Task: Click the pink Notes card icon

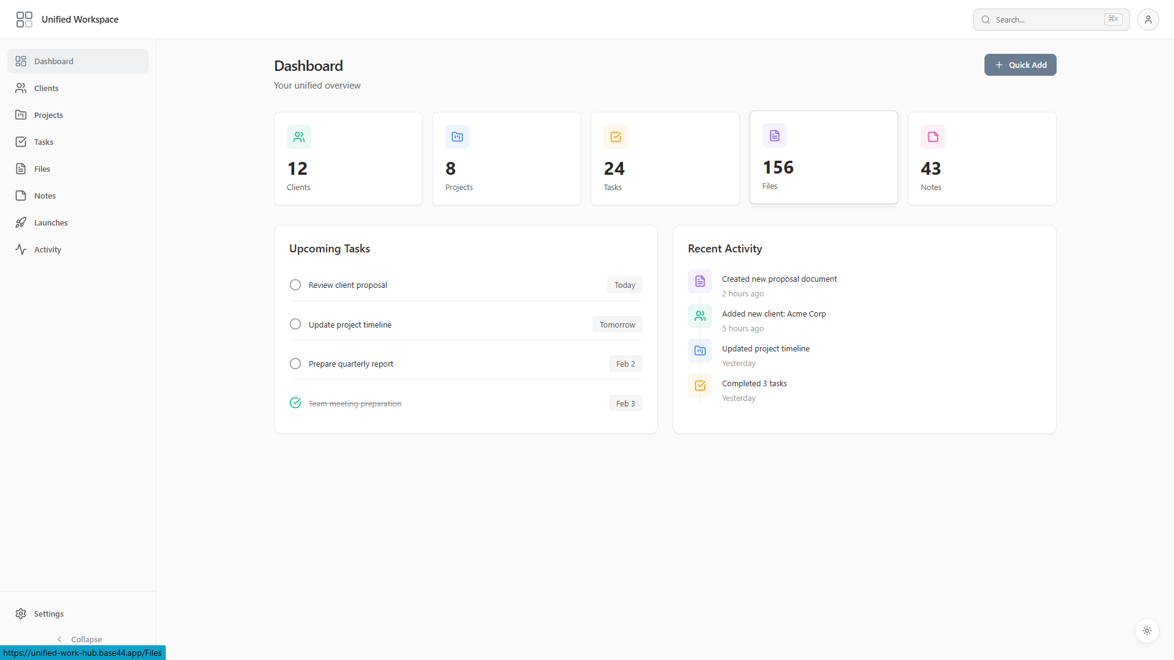Action: [933, 137]
